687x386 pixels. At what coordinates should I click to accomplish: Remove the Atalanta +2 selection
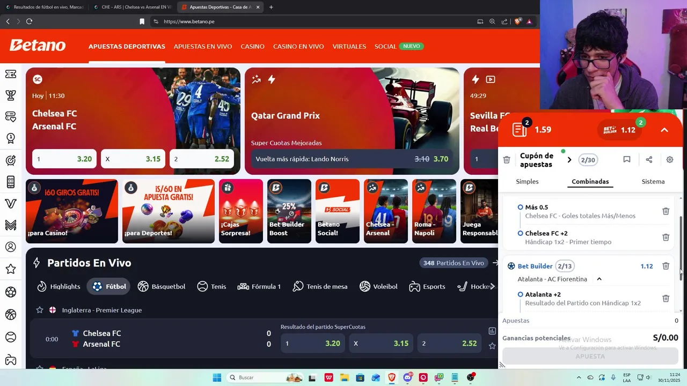pyautogui.click(x=666, y=299)
